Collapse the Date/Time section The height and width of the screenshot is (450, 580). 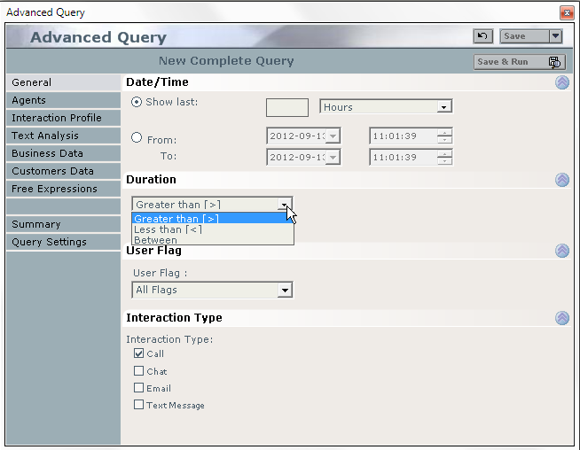click(561, 82)
